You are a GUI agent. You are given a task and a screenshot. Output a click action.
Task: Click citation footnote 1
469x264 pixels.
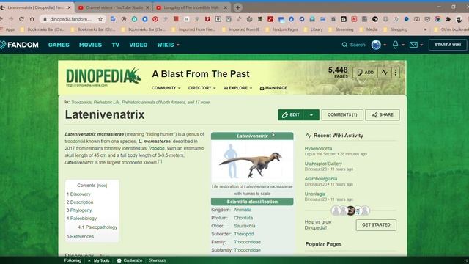point(160,161)
